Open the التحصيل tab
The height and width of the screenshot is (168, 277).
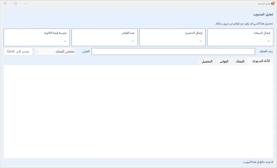point(207,61)
